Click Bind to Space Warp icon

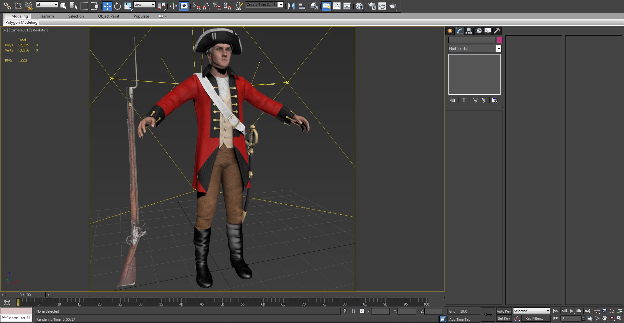coord(29,6)
